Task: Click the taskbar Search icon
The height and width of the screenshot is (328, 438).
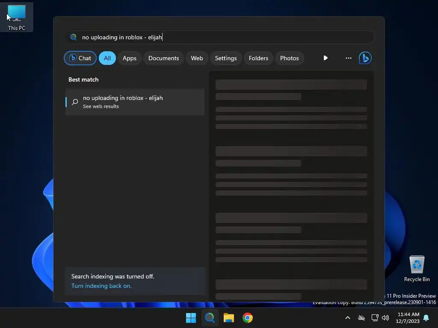Action: [210, 318]
